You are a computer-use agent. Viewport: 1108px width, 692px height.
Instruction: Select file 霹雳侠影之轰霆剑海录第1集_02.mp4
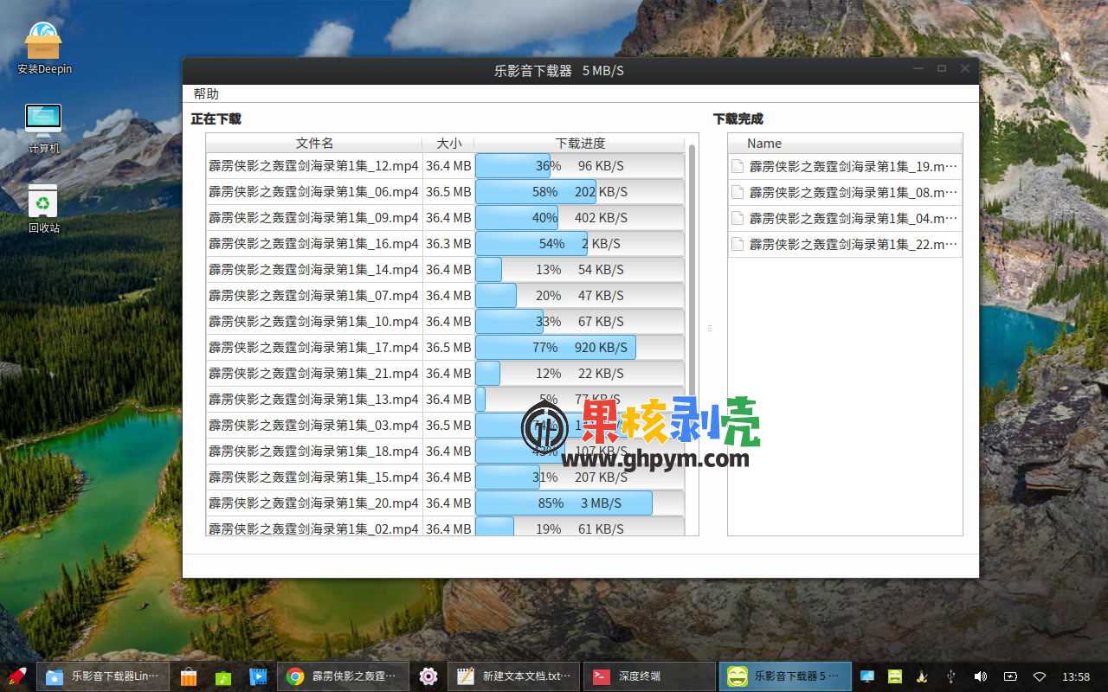313,528
